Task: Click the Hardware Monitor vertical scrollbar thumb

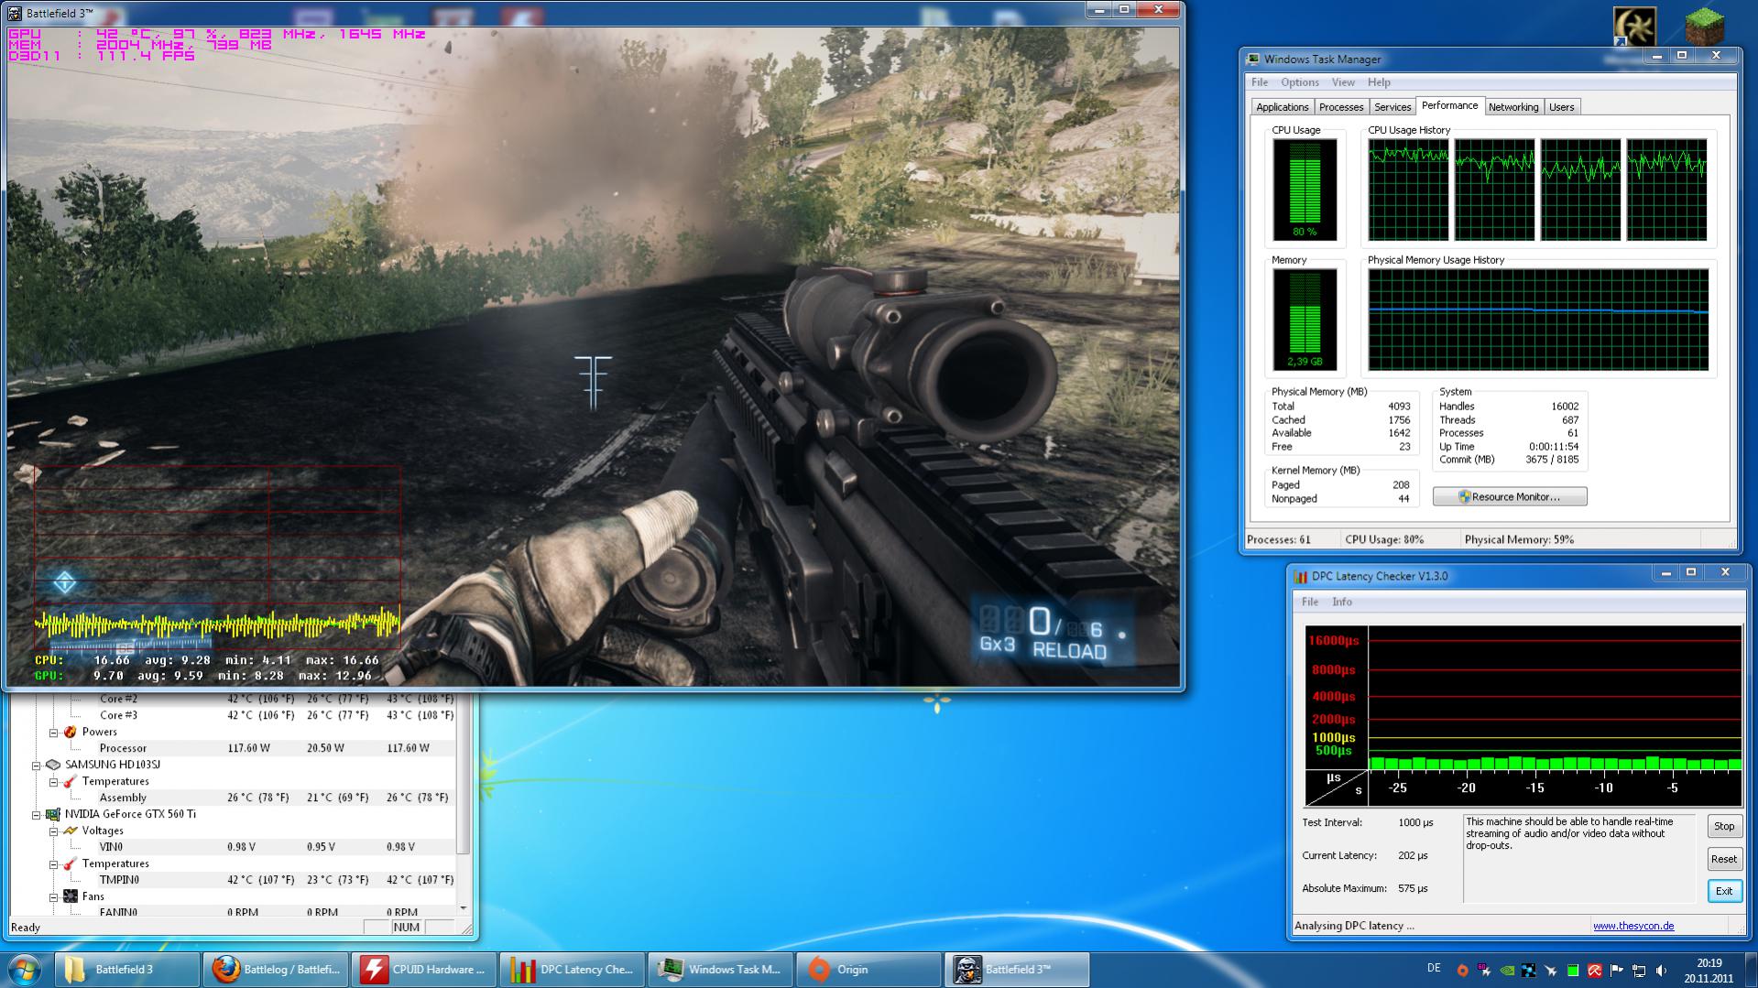Action: 463,776
